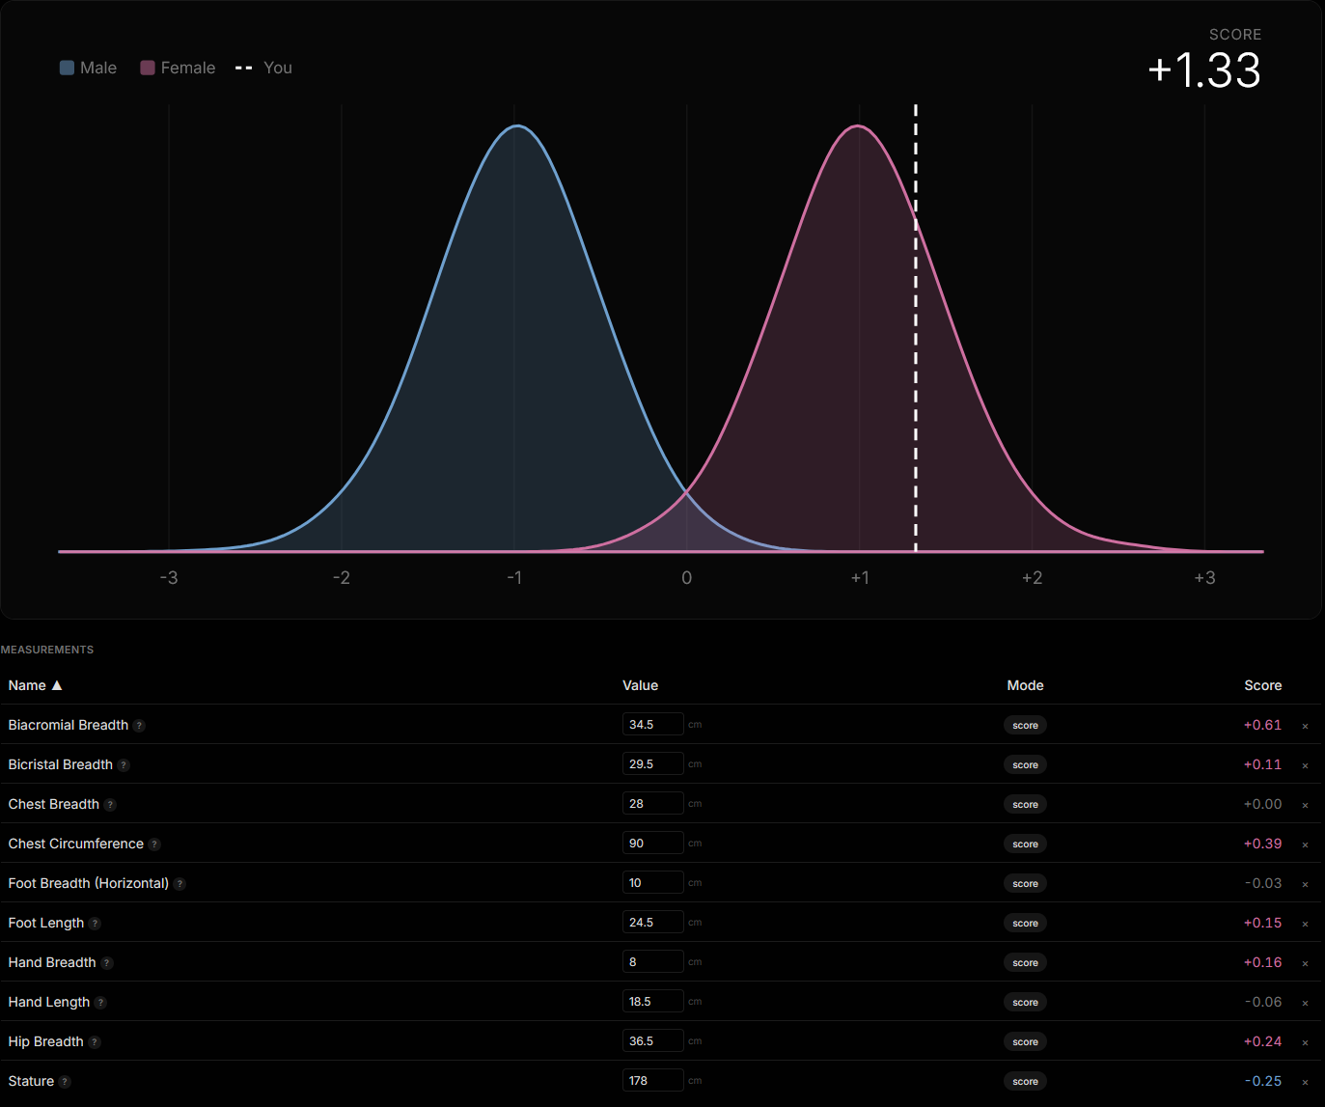Edit the Foot Length value field

[x=652, y=923]
